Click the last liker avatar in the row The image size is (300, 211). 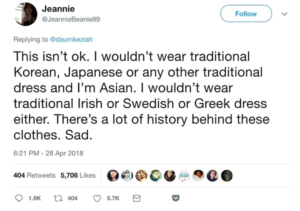tap(226, 175)
